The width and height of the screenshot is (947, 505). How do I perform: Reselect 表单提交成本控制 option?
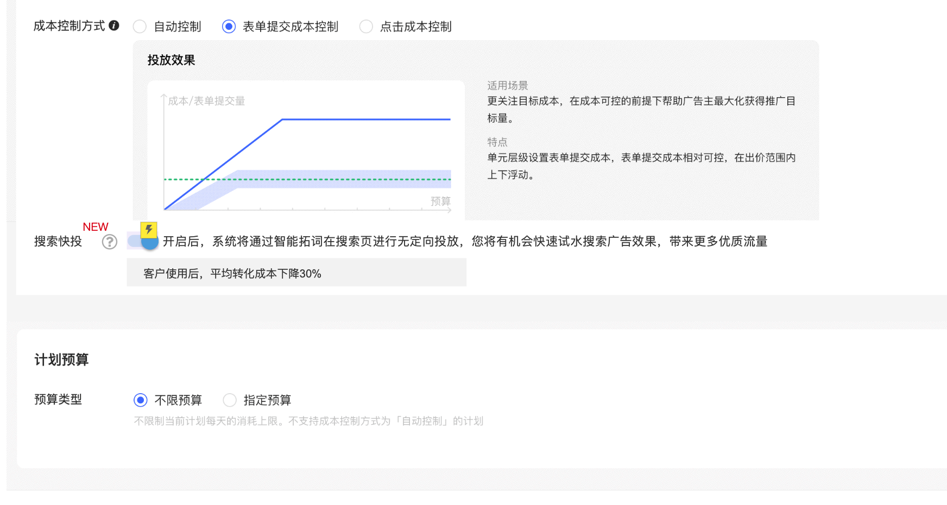tap(230, 26)
